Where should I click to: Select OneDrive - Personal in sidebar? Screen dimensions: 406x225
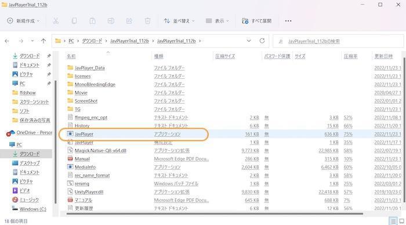click(34, 133)
